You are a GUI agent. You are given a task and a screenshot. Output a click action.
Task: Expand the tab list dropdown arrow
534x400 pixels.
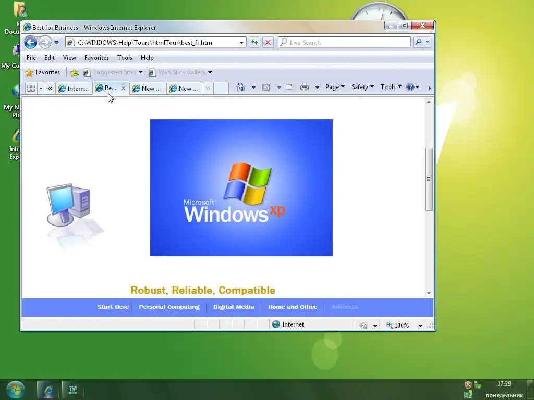pos(41,88)
